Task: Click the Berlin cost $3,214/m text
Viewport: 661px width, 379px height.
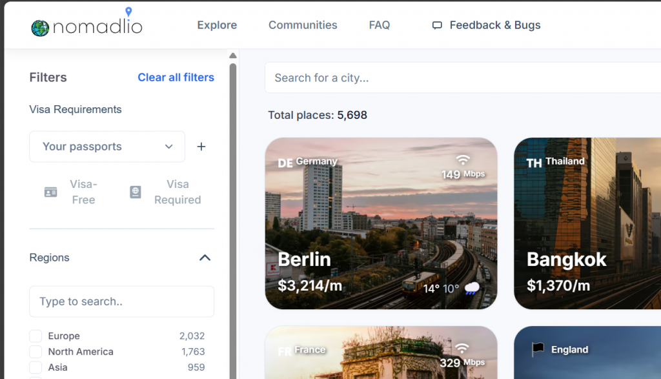Action: pos(310,286)
